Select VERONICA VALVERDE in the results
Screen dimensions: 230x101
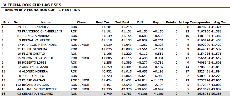(x=38, y=58)
